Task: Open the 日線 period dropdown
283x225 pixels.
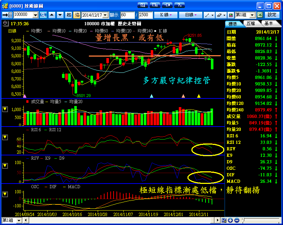Action: pos(190,15)
